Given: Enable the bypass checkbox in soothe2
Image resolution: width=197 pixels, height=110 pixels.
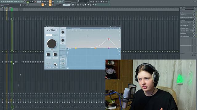Looking at the screenshot, I should tap(61, 68).
